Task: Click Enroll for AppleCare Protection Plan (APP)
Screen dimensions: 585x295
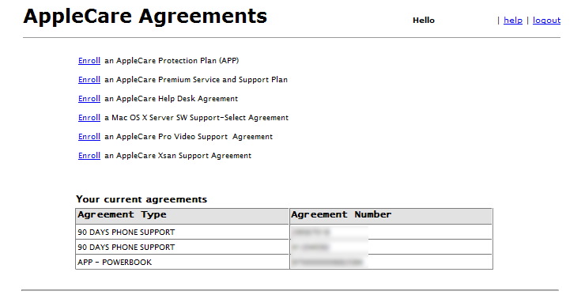Action: tap(89, 60)
